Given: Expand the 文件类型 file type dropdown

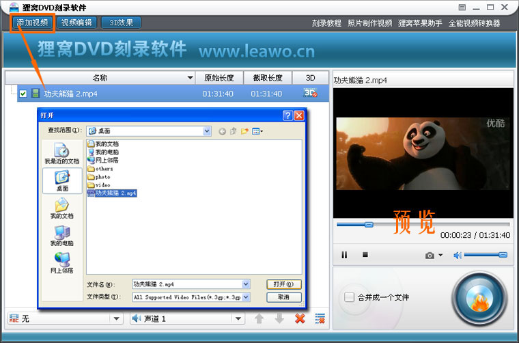Looking at the screenshot, I should [246, 297].
